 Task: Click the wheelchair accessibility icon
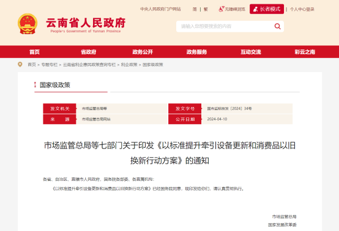(221, 9)
